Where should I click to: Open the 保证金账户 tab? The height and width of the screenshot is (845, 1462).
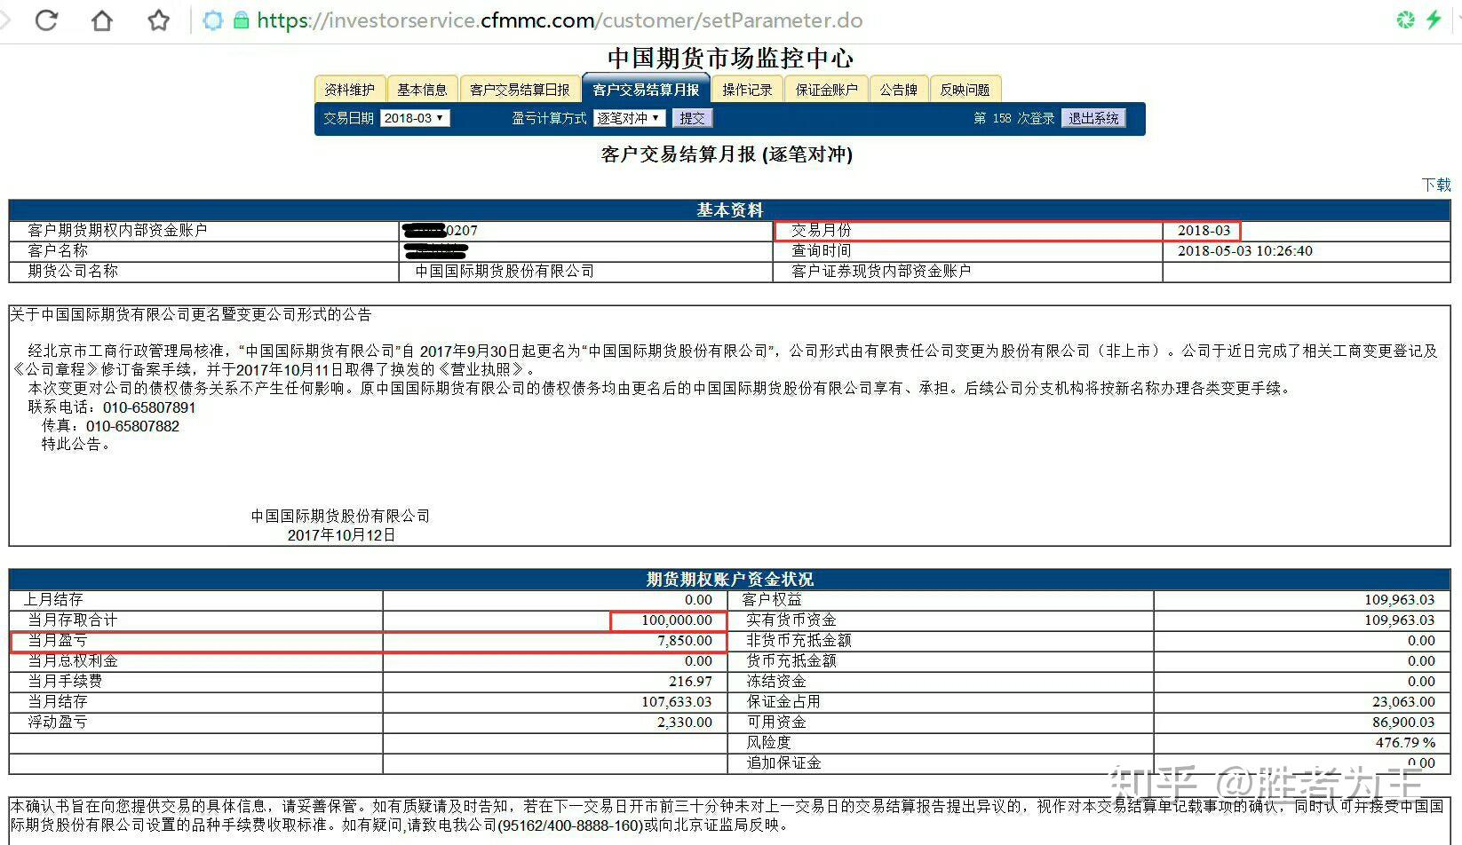[825, 88]
